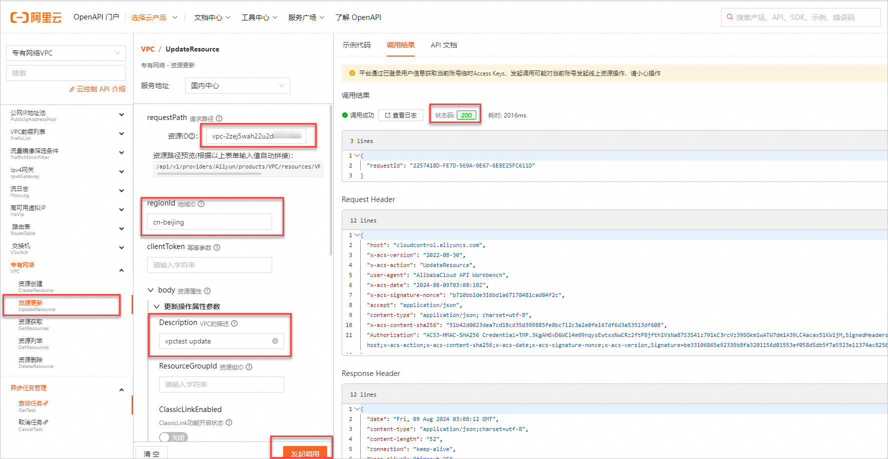Fold the Response Header JSON block

[357, 409]
